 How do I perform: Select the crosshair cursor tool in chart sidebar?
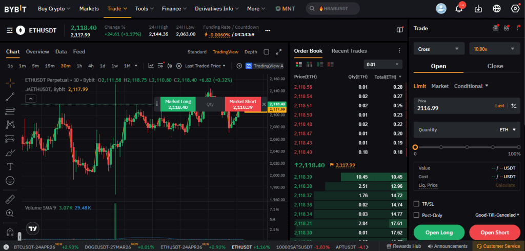point(10,82)
